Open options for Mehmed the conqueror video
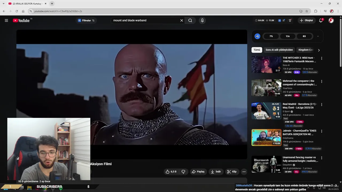The image size is (342, 192). 322,82
